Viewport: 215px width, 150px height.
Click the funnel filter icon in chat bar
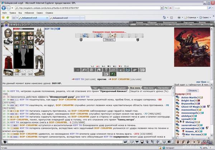tap(137, 142)
